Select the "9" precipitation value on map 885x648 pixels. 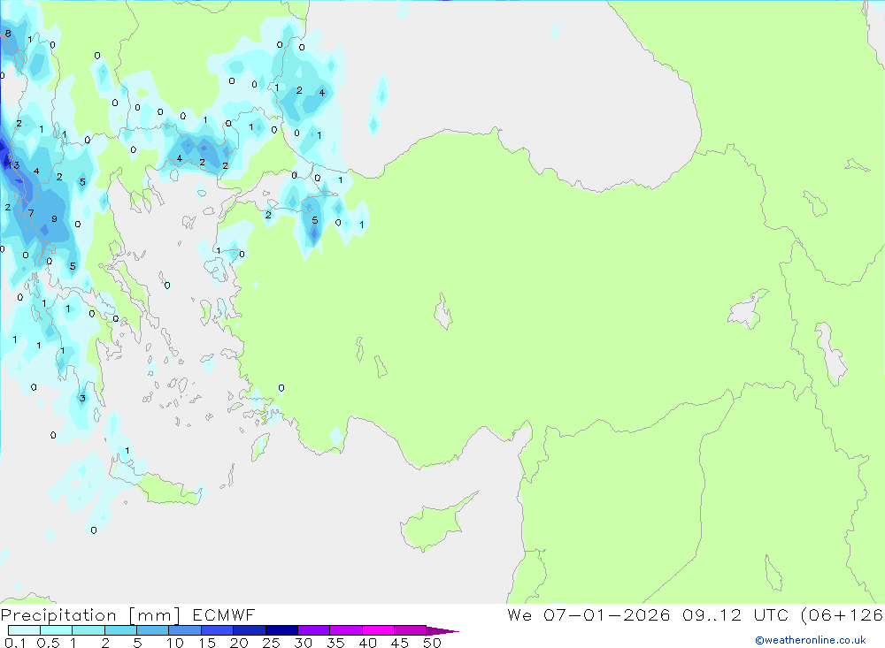(54, 219)
